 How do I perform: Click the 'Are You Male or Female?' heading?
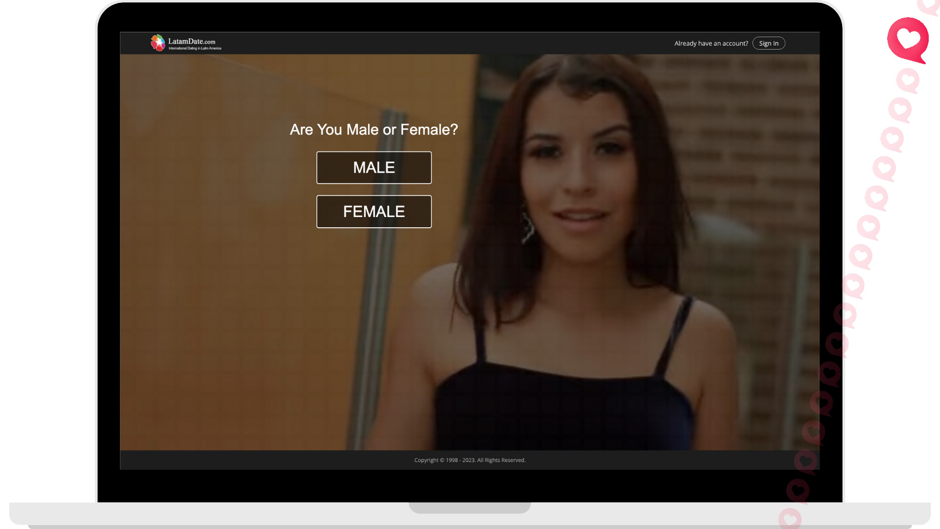[x=374, y=129]
